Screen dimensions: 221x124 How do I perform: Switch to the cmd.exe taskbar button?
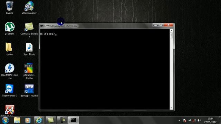coord(74,120)
